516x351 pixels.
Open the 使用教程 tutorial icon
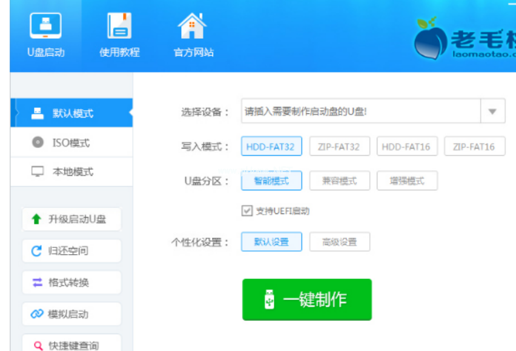pyautogui.click(x=119, y=25)
